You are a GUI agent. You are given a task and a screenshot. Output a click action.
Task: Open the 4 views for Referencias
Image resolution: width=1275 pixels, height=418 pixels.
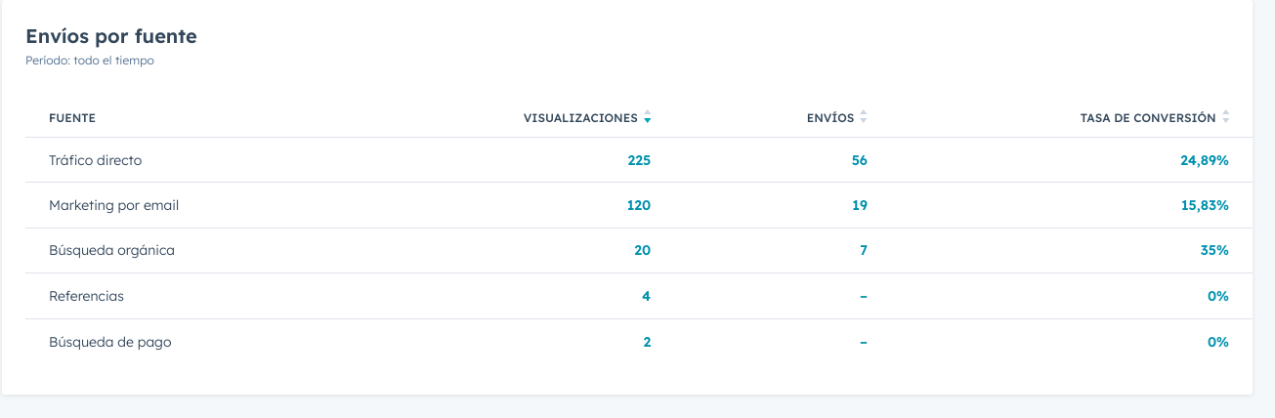coord(646,296)
